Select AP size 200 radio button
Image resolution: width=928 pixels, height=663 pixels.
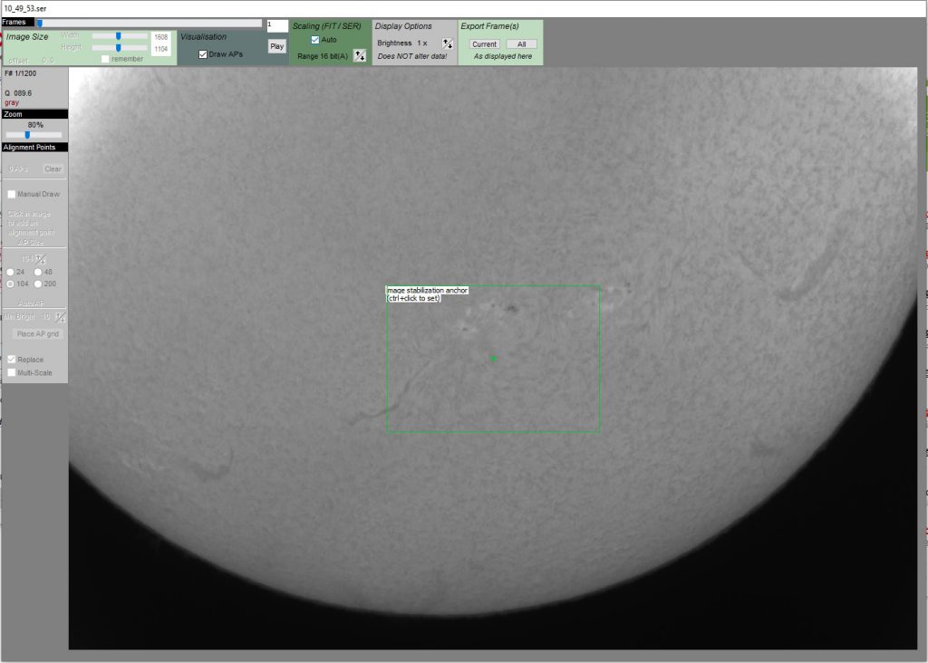(x=38, y=284)
